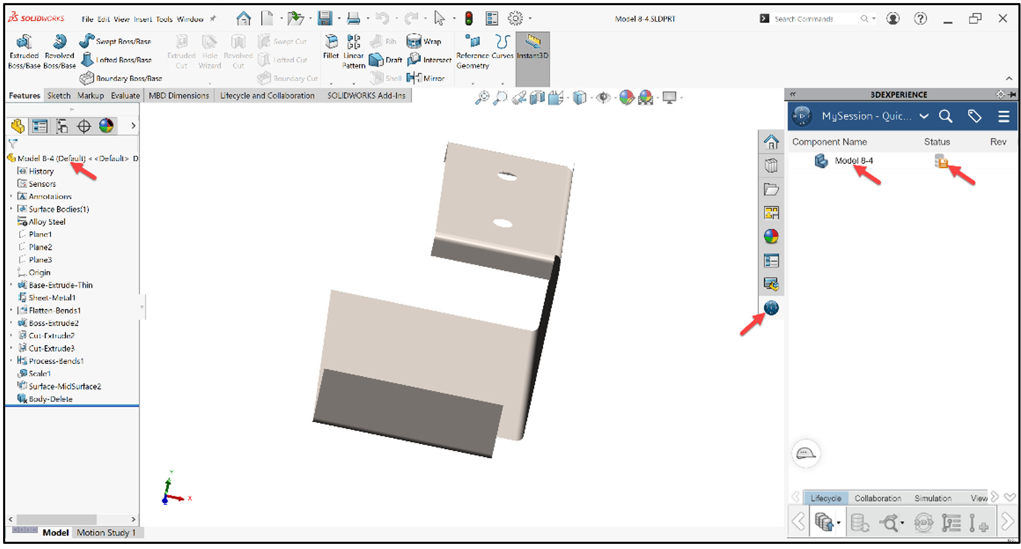The height and width of the screenshot is (549, 1021).
Task: Expand the Flatten-Bends1 feature
Action: 12,310
